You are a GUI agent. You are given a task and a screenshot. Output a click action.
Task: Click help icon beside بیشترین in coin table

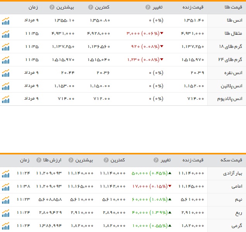coord(71,160)
